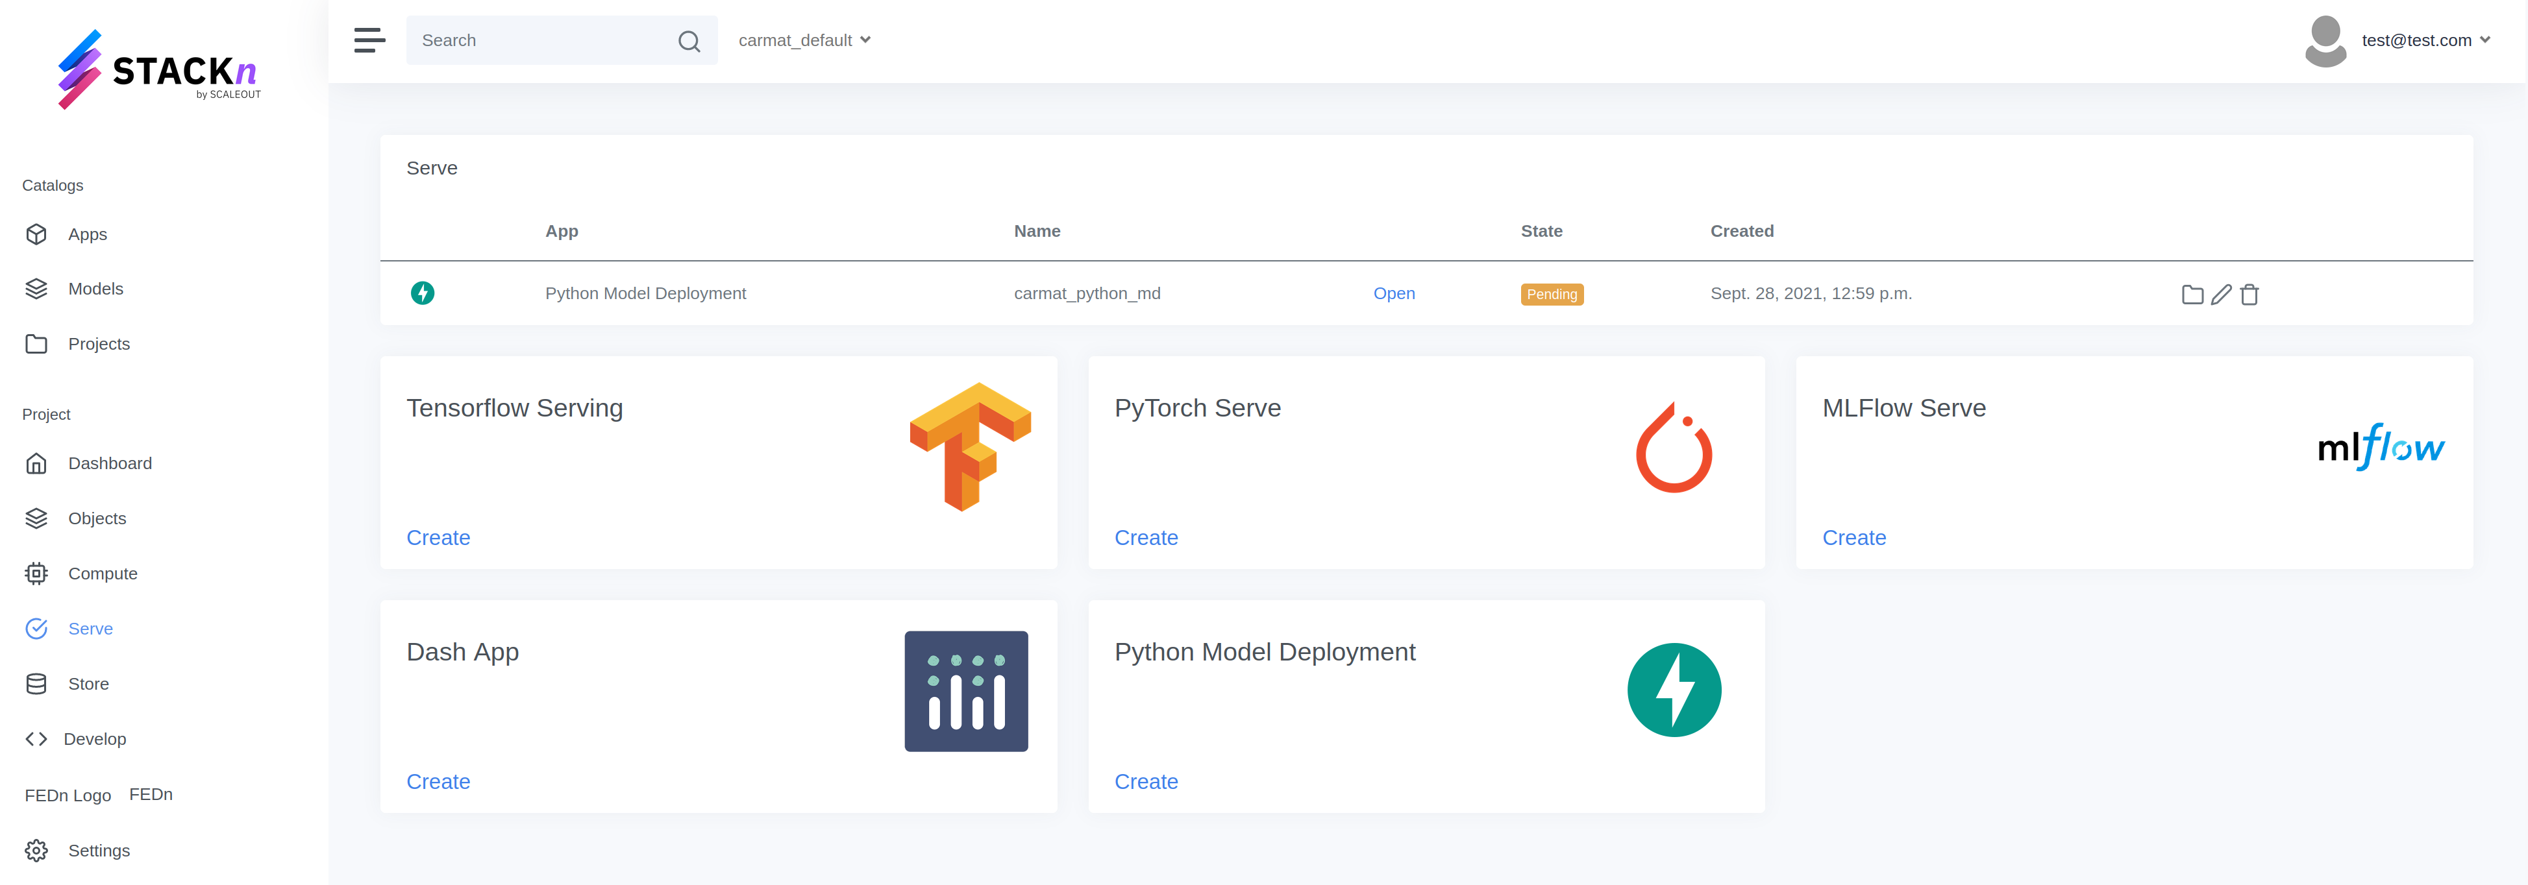Select the Serve checkmark icon
Image resolution: width=2528 pixels, height=885 pixels.
(36, 628)
